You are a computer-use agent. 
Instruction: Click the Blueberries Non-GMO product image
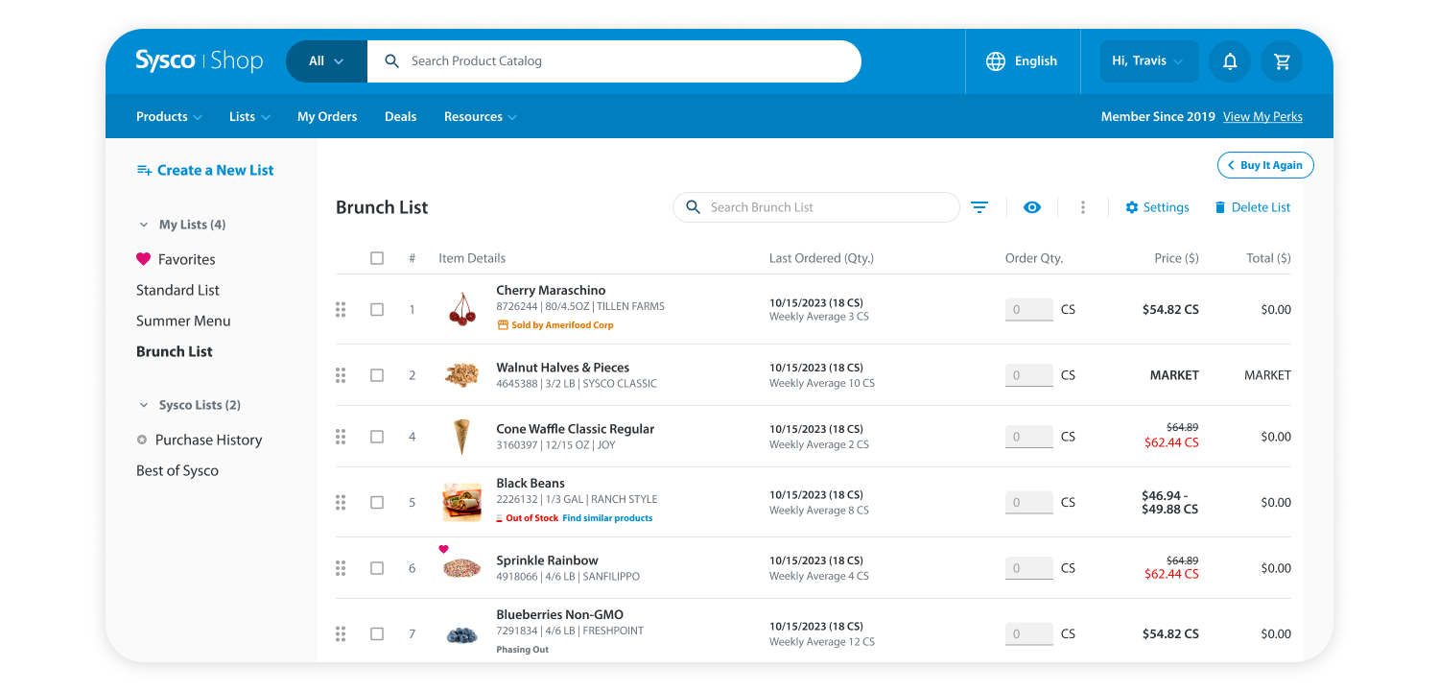click(462, 633)
